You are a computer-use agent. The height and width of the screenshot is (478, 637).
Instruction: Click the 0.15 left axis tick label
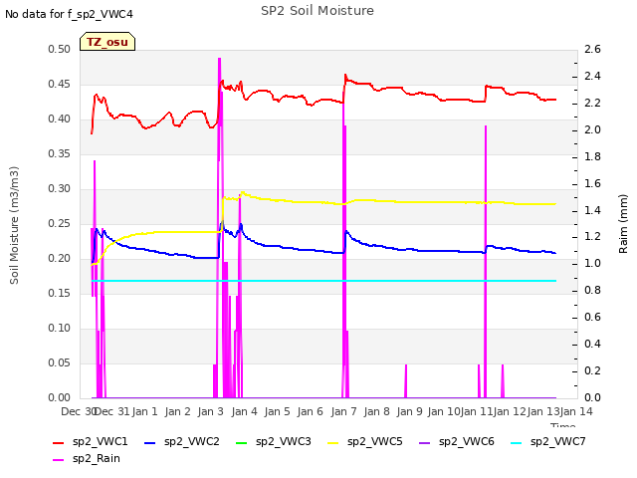[x=60, y=293]
